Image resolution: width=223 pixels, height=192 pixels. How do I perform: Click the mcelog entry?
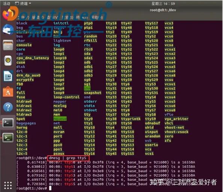[x=60, y=106]
